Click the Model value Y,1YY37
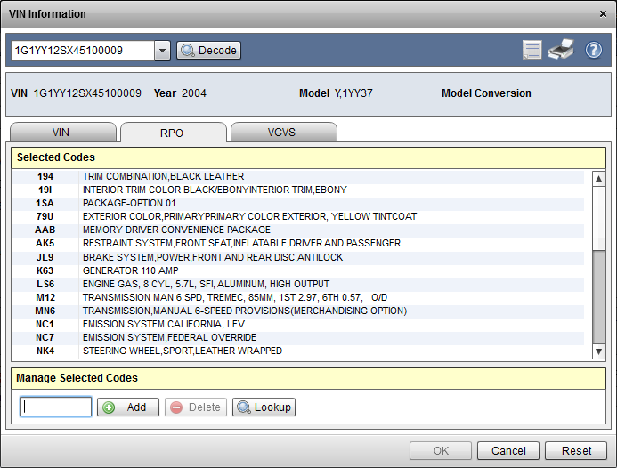This screenshot has height=468, width=617. click(x=353, y=93)
